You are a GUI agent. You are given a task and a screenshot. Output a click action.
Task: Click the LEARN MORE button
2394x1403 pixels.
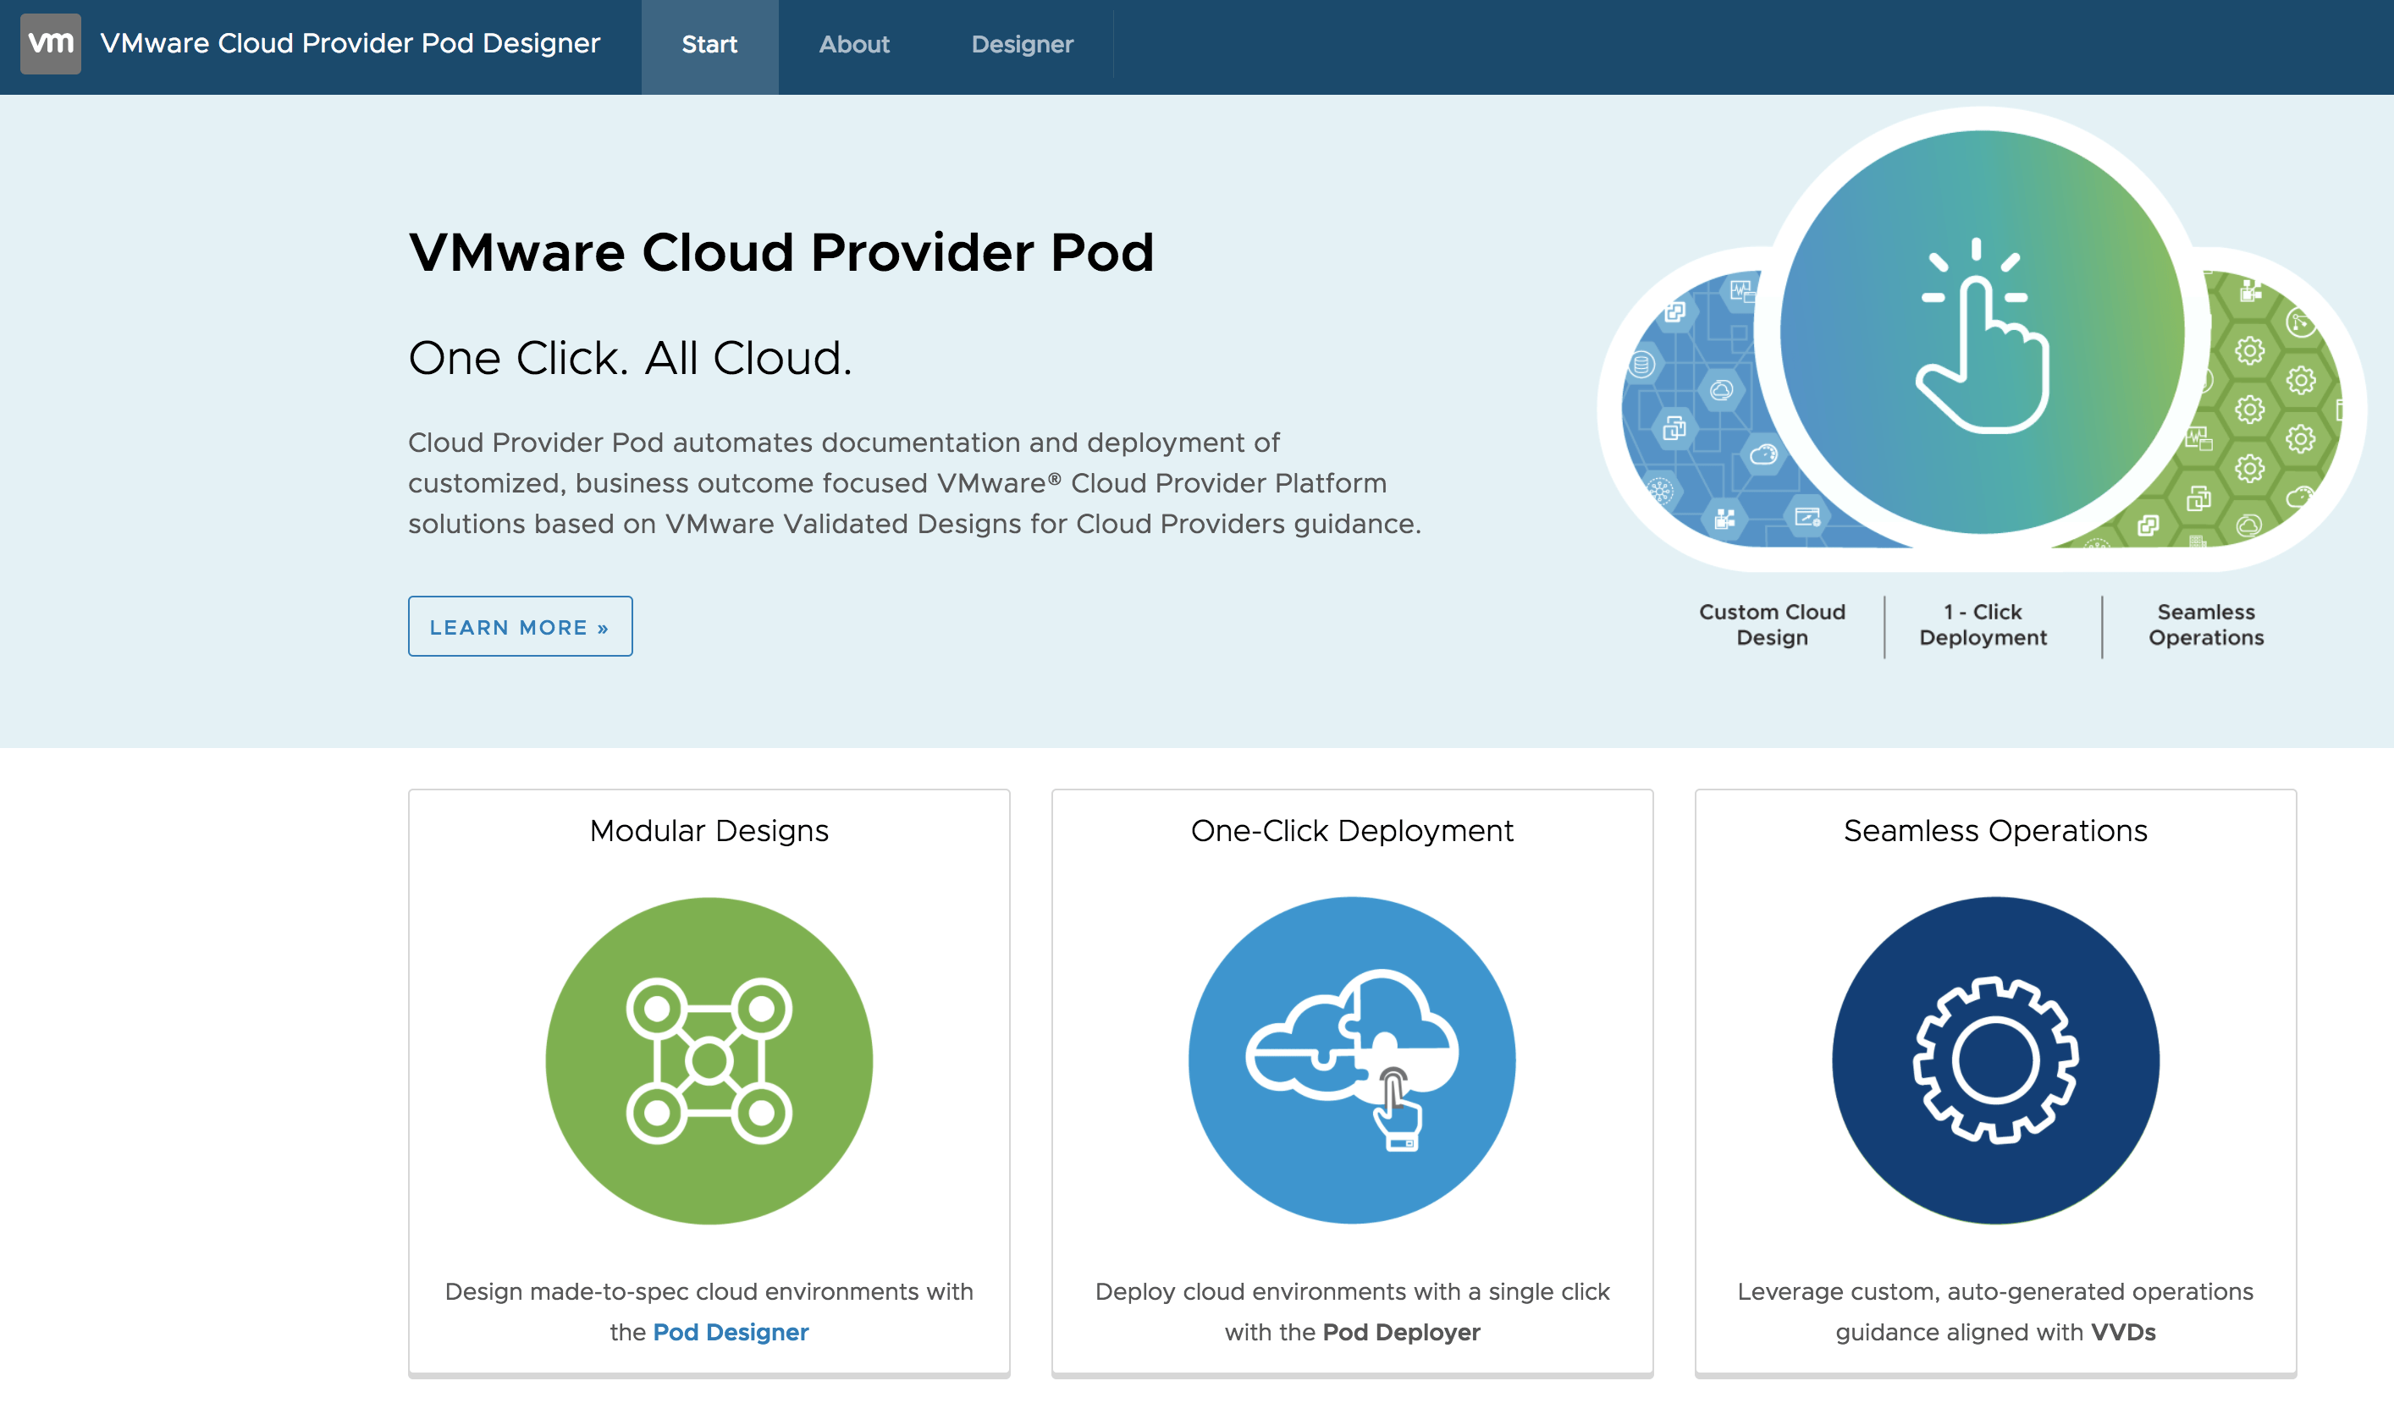click(521, 626)
